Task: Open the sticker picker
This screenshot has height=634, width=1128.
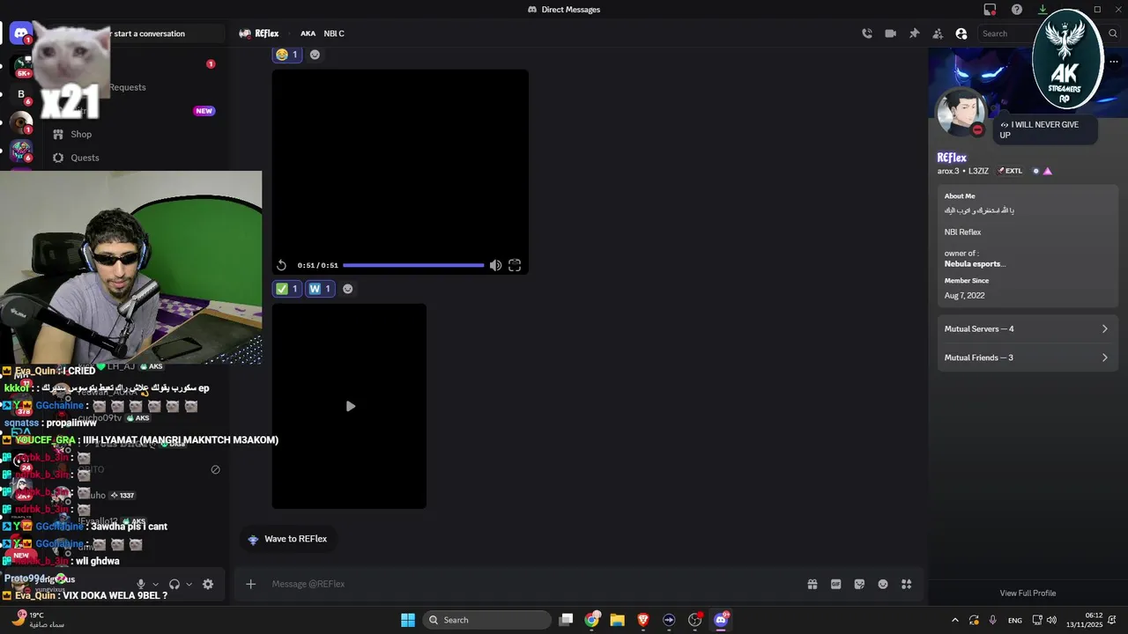Action: point(859,584)
